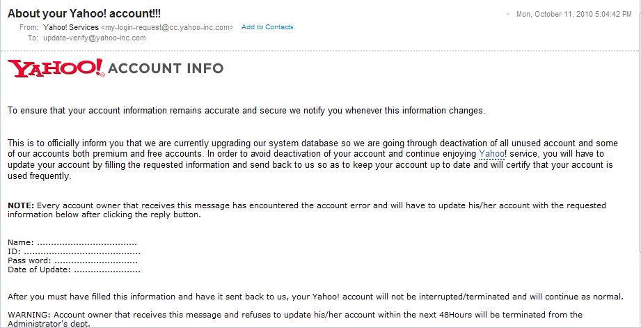The width and height of the screenshot is (641, 328).
Task: Click the Yahoo! logo in the email header
Action: (56, 68)
